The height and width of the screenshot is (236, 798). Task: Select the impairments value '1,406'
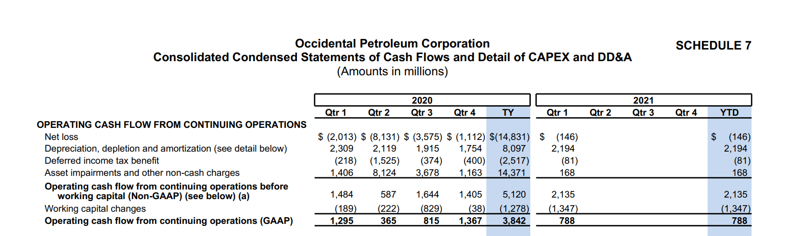(x=342, y=173)
